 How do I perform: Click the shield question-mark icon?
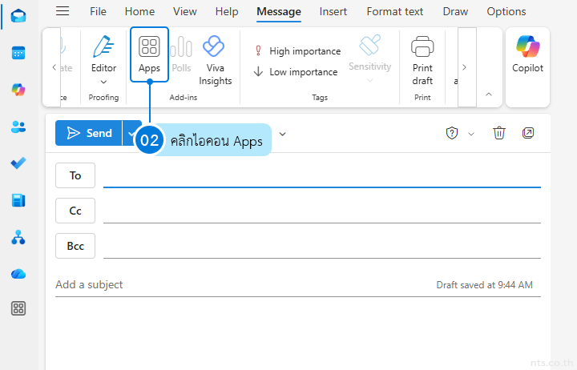(452, 133)
